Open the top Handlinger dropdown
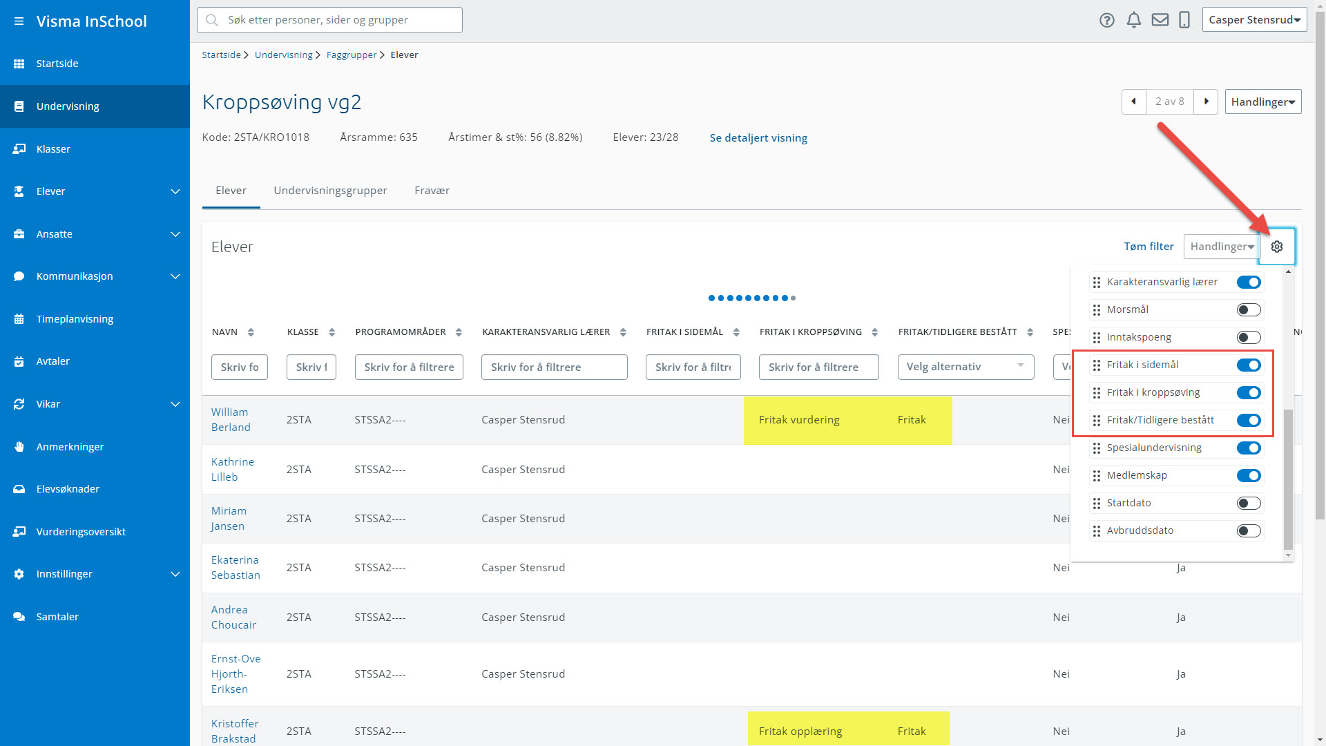 pyautogui.click(x=1263, y=102)
